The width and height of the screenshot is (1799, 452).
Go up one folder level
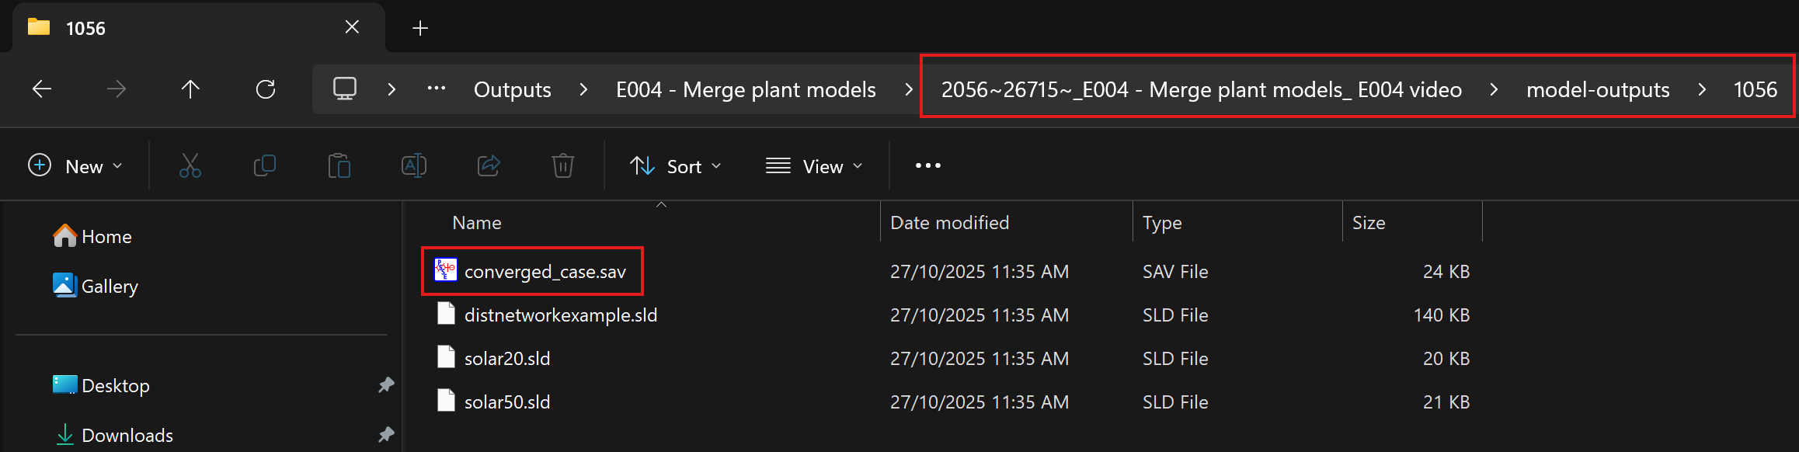coord(190,89)
